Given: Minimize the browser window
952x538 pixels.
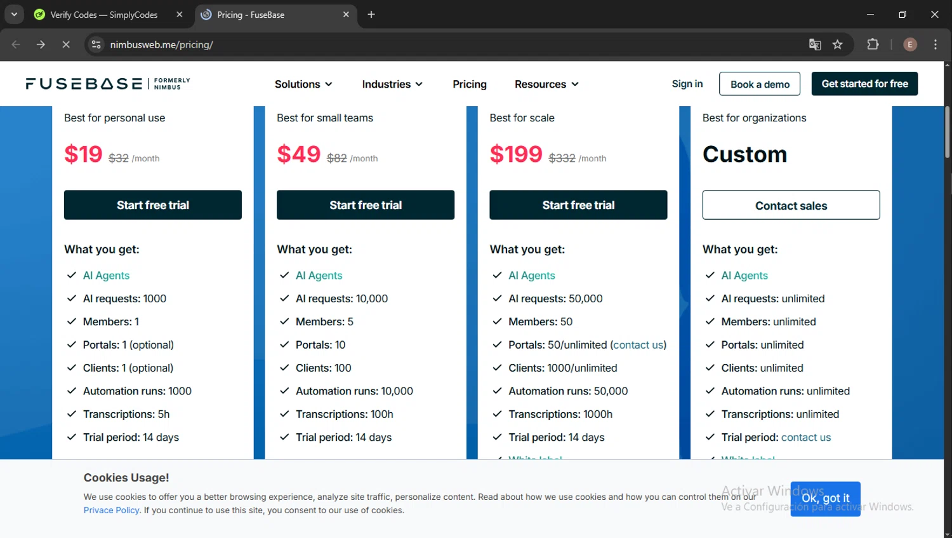Looking at the screenshot, I should point(870,14).
